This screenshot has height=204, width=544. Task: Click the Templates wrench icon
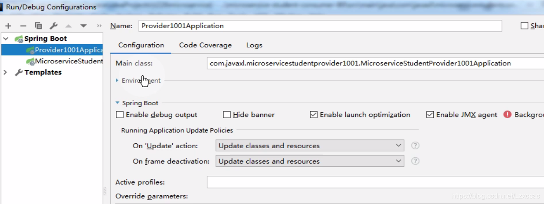[x=19, y=72]
